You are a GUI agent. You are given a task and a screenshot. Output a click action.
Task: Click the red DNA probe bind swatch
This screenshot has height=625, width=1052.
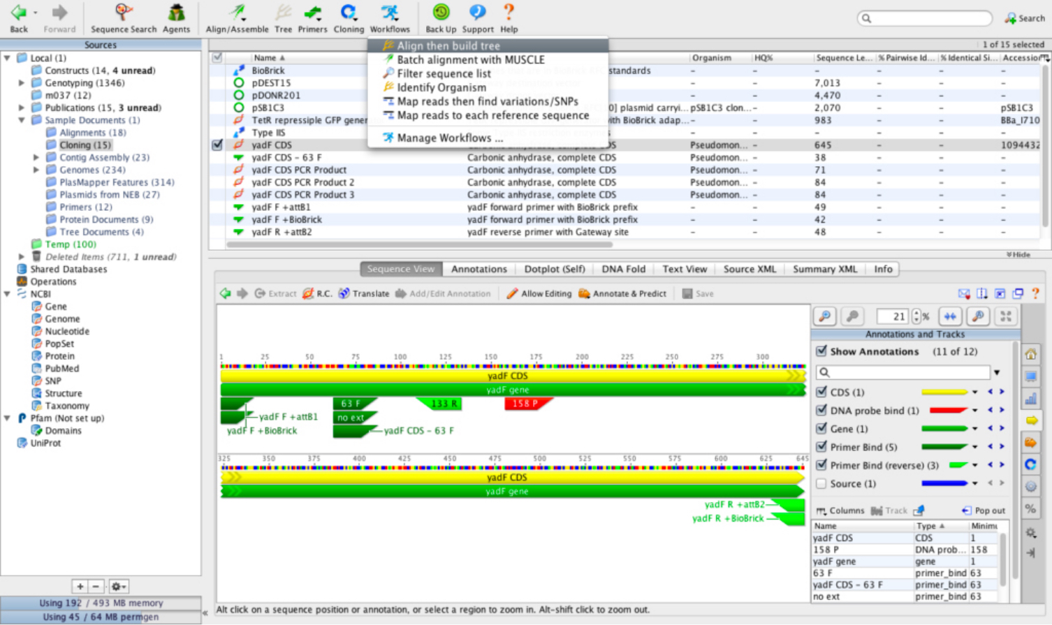949,411
